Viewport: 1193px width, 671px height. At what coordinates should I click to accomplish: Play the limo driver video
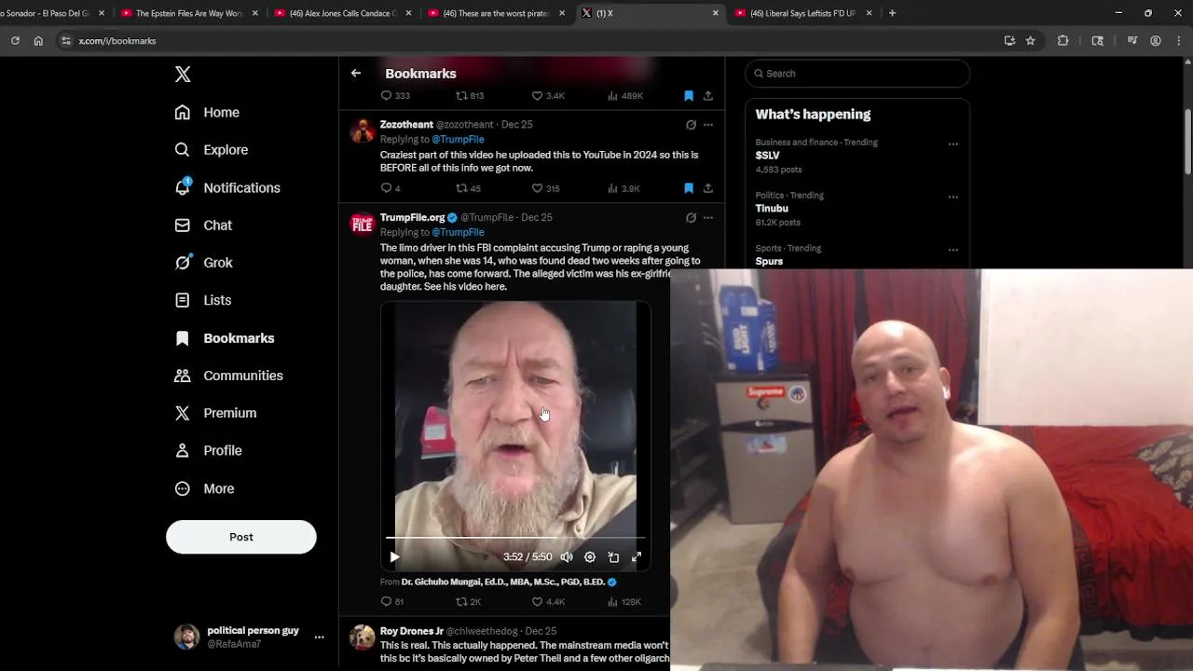[394, 557]
